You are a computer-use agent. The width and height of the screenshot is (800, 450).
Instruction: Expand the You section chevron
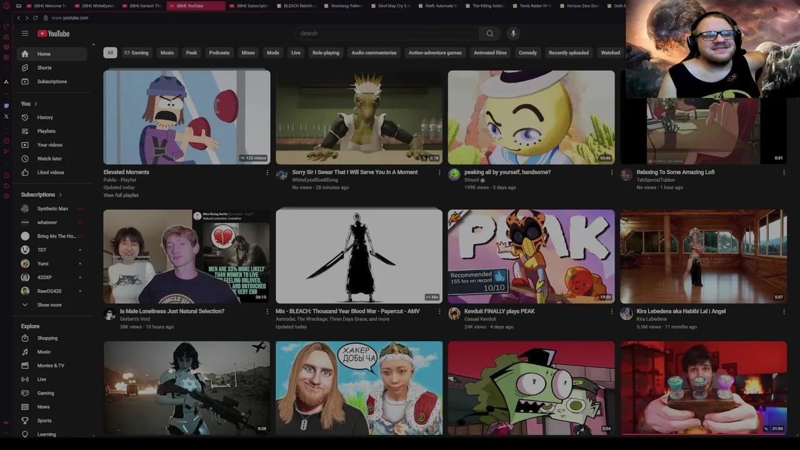(x=36, y=104)
